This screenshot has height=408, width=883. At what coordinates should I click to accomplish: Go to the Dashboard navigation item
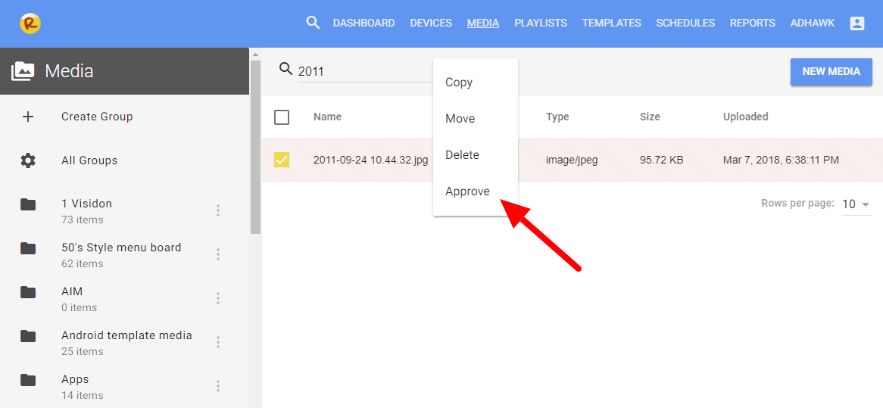(363, 23)
